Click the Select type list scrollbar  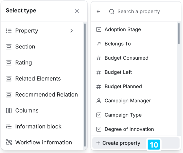tap(85, 85)
